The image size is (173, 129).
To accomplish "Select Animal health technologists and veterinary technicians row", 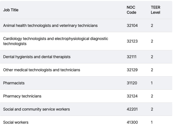I will point(86,26).
